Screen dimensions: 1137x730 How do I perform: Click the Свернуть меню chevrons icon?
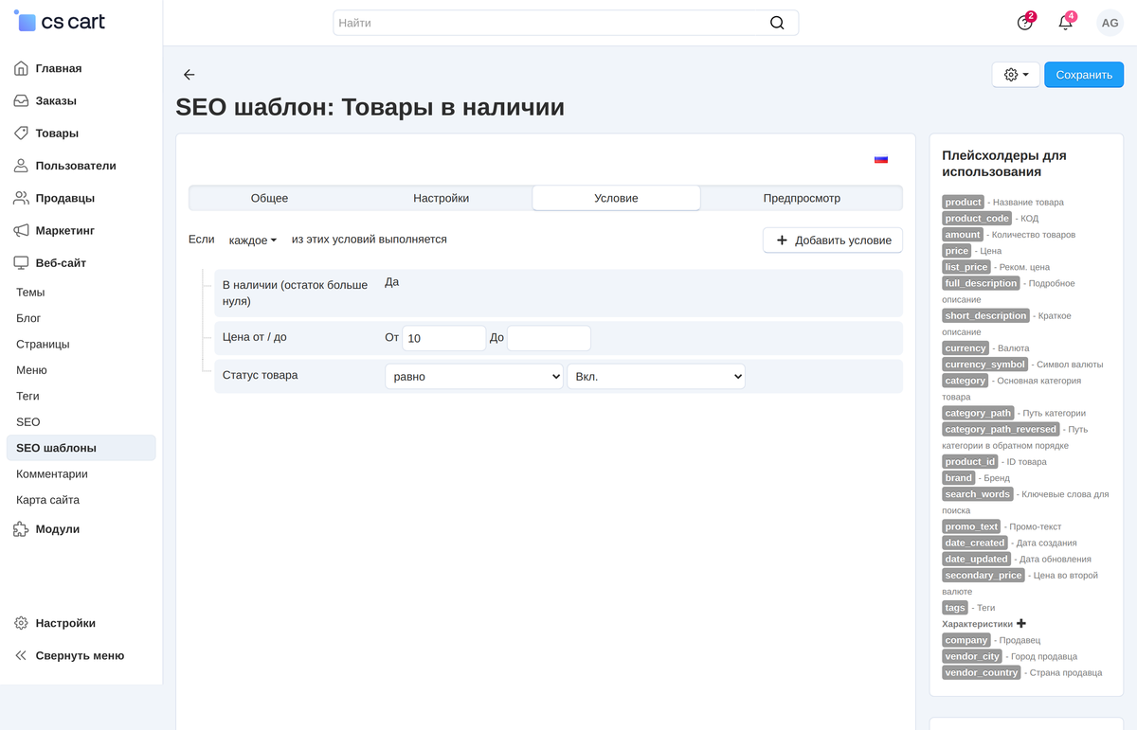pos(21,655)
